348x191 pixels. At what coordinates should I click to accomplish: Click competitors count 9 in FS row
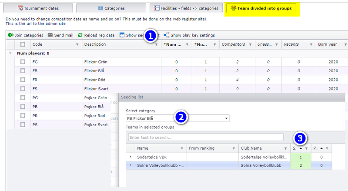coord(237,89)
